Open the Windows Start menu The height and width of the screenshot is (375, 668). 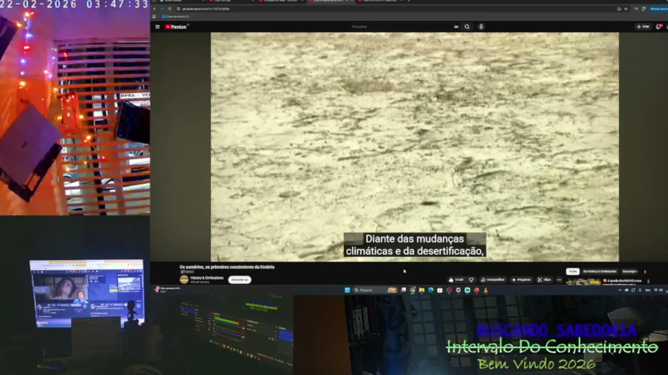click(x=348, y=290)
